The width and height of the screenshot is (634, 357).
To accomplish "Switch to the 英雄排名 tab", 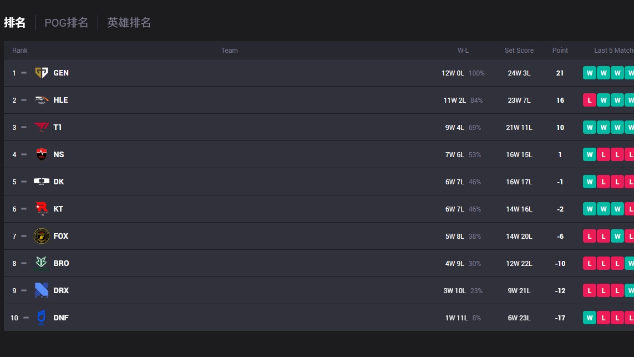I will click(129, 23).
